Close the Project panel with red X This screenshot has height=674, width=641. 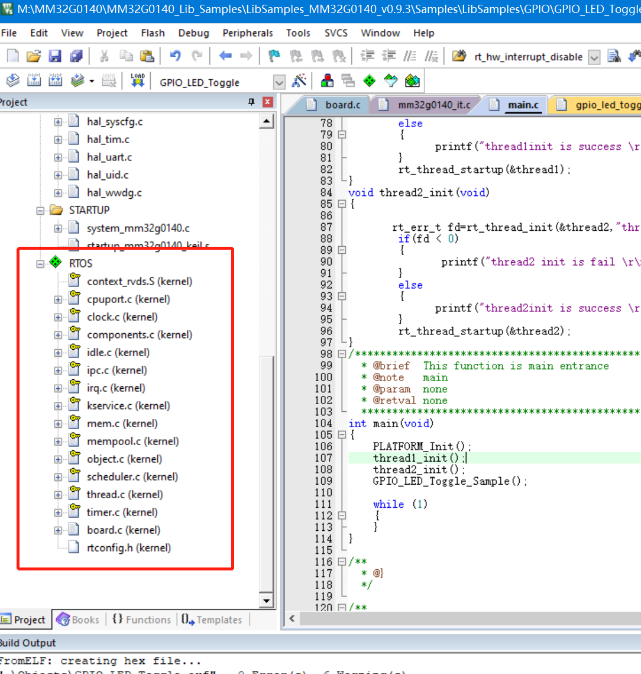tap(267, 102)
